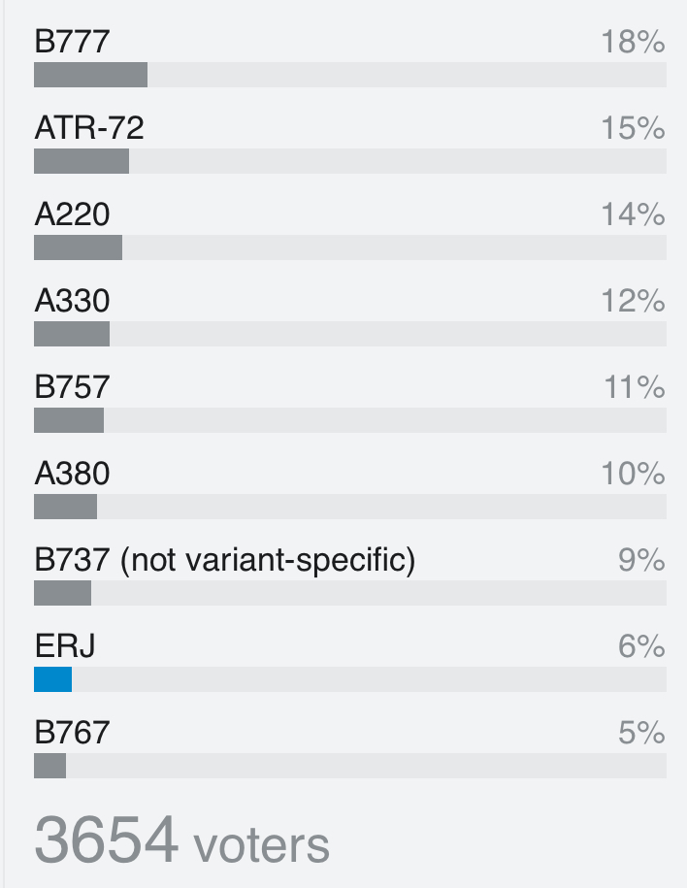This screenshot has height=888, width=687.
Task: Select the A330 option label
Action: 72,301
